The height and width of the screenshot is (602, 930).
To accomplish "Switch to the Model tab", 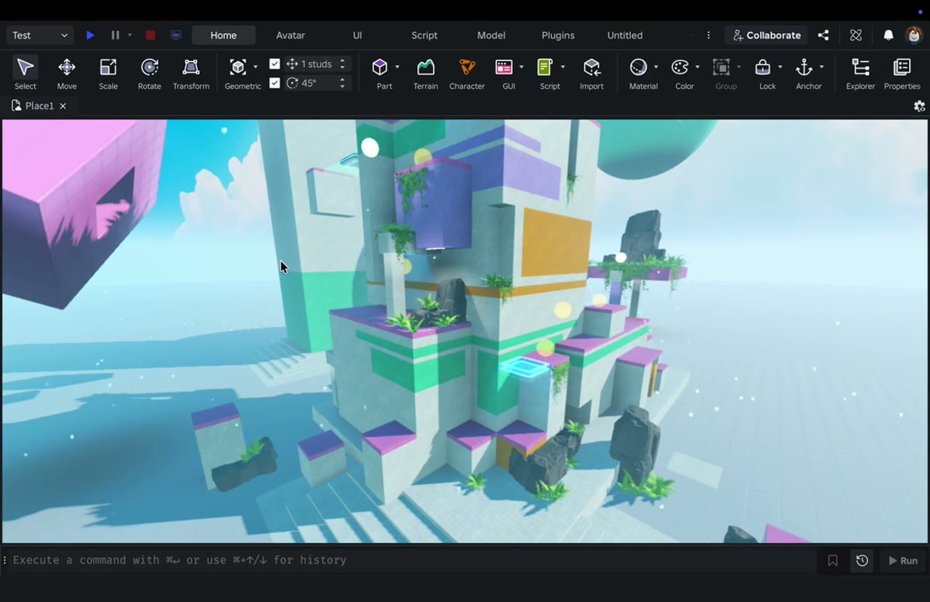I will pyautogui.click(x=491, y=35).
